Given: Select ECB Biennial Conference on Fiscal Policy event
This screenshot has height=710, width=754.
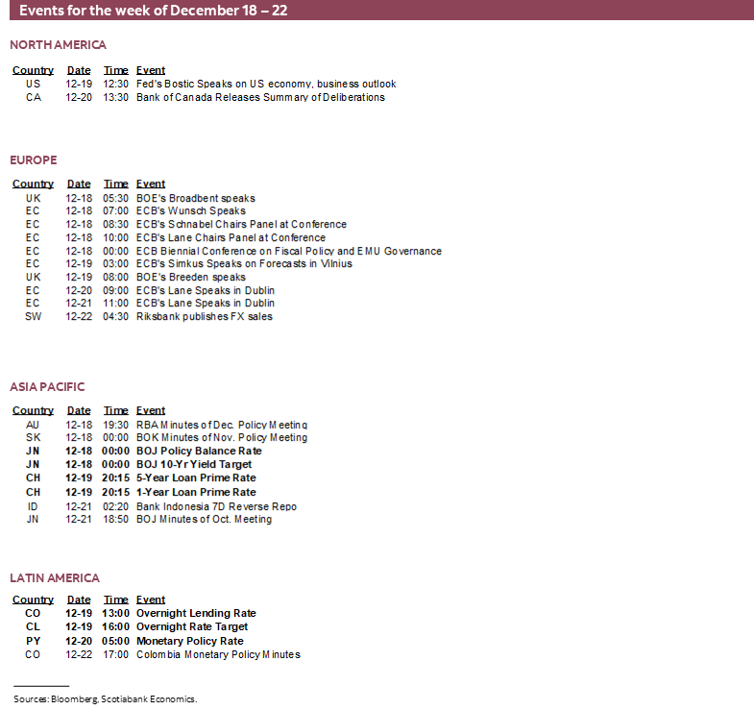Looking at the screenshot, I should point(288,251).
